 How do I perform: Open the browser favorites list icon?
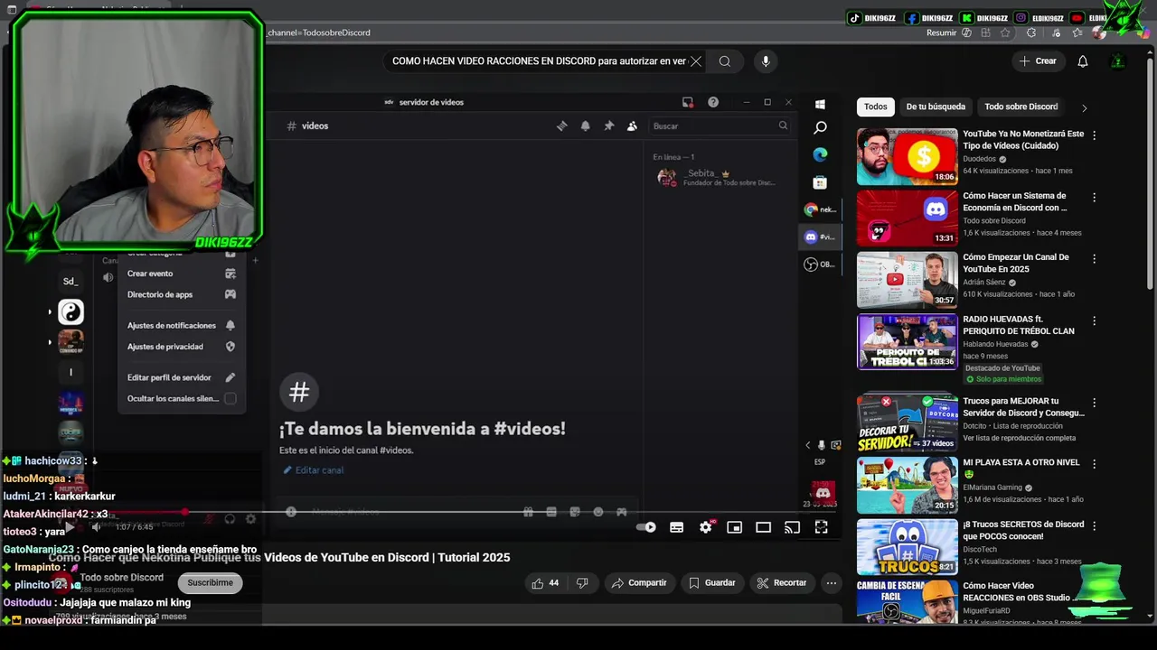point(1077,32)
